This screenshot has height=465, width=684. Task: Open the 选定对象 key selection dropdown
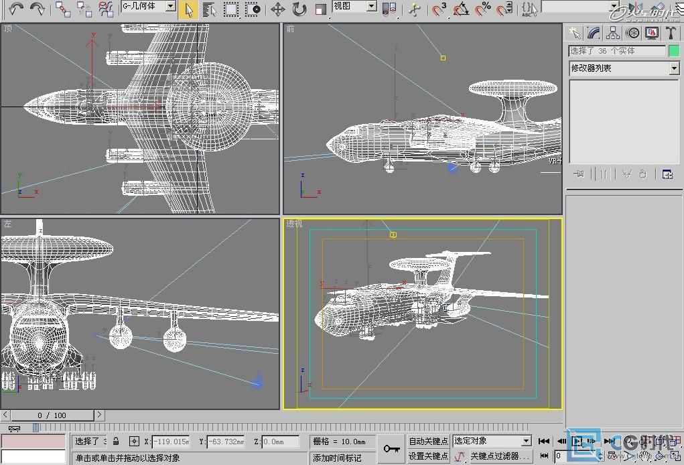[492, 441]
